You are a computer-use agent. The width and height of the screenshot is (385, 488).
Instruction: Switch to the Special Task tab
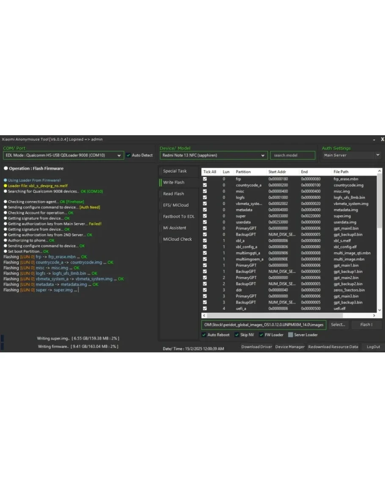tap(175, 171)
